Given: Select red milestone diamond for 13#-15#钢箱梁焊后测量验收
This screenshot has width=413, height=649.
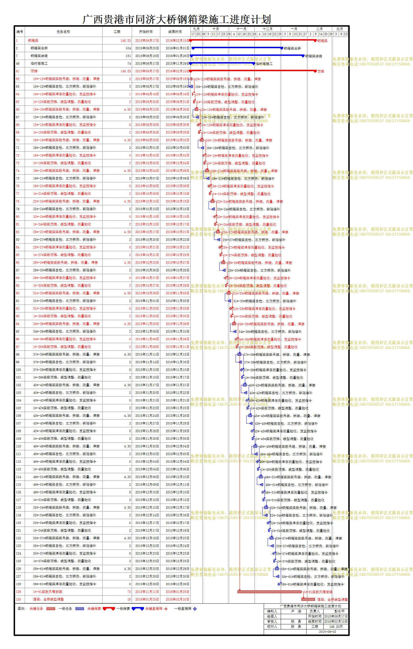Looking at the screenshot, I should [x=198, y=125].
